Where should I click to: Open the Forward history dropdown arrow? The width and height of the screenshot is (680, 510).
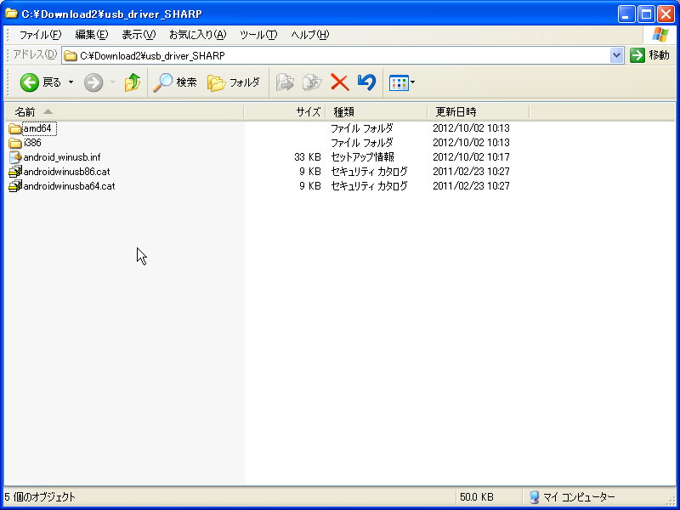pyautogui.click(x=112, y=82)
